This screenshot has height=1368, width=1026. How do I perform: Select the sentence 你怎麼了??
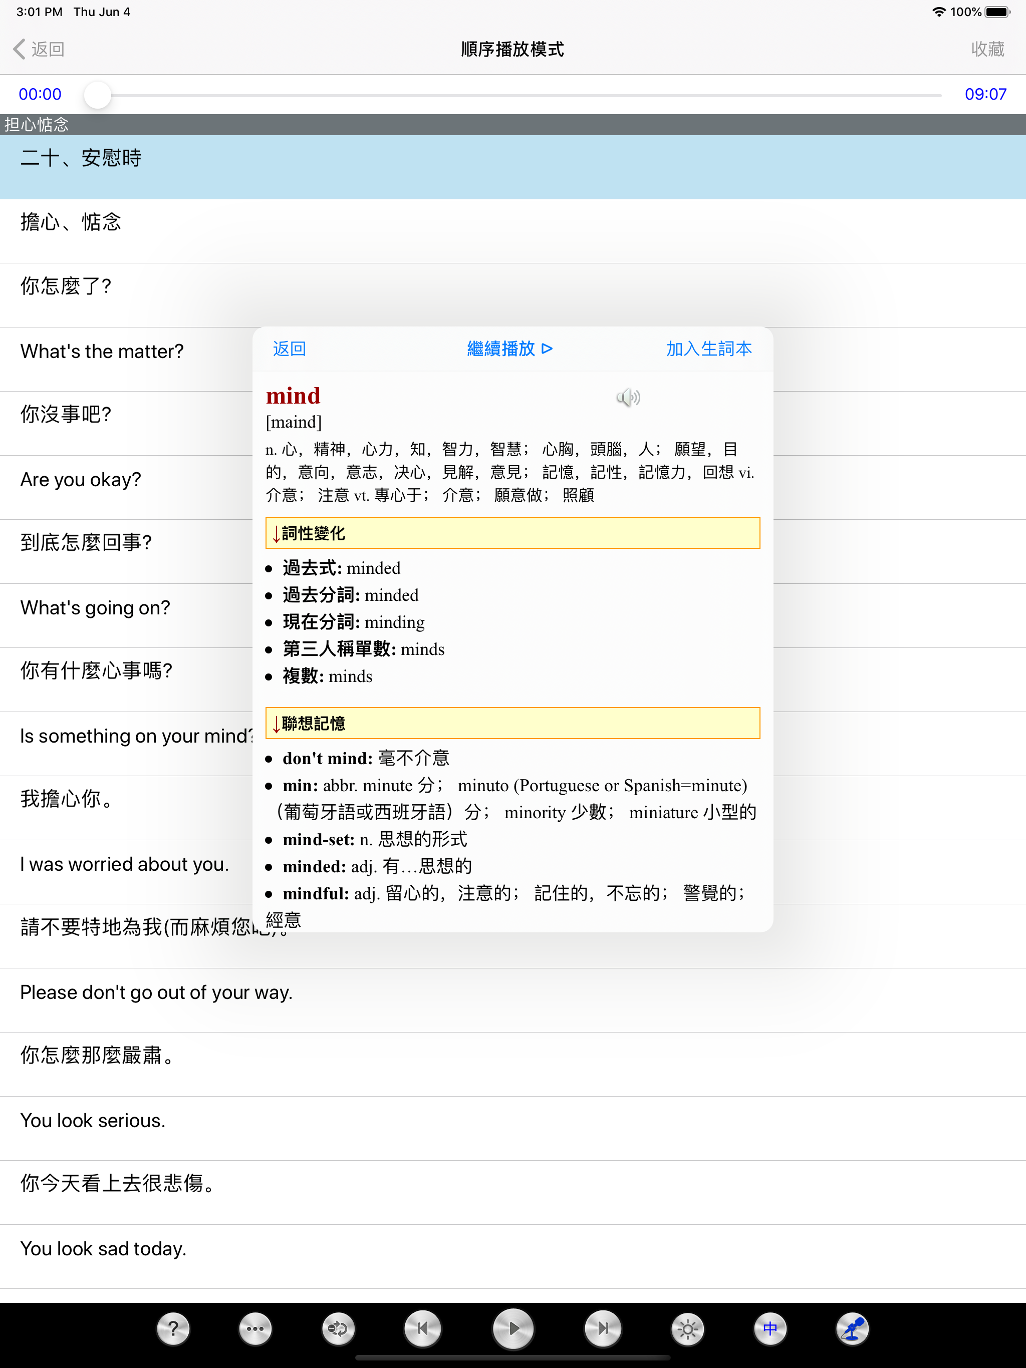[513, 295]
